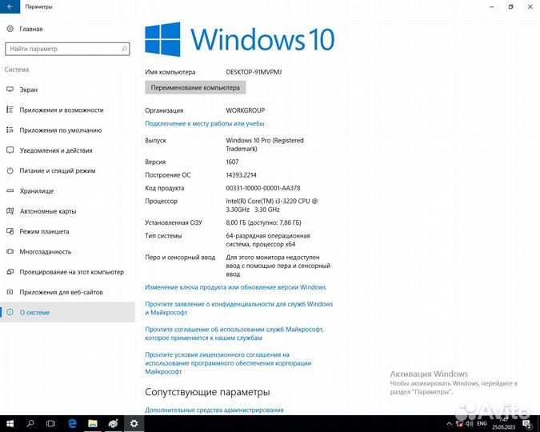The width and height of the screenshot is (540, 432).
Task: Click the version value 1607
Action: pyautogui.click(x=232, y=162)
